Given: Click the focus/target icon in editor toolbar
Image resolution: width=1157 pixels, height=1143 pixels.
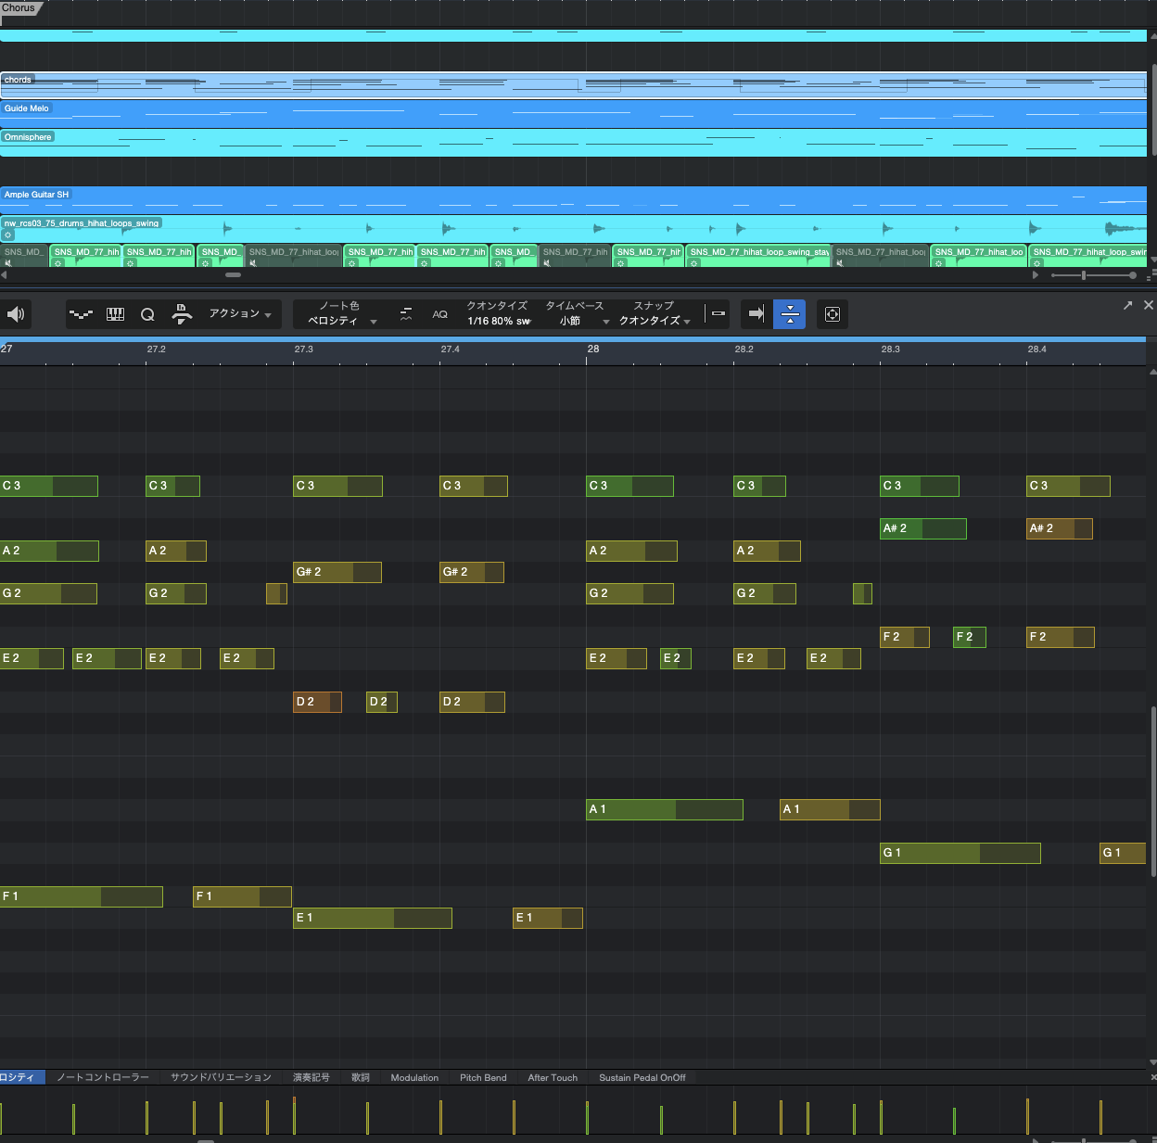Looking at the screenshot, I should [x=832, y=314].
